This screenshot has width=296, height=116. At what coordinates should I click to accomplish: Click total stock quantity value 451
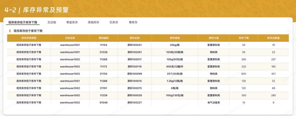[x=273, y=74]
